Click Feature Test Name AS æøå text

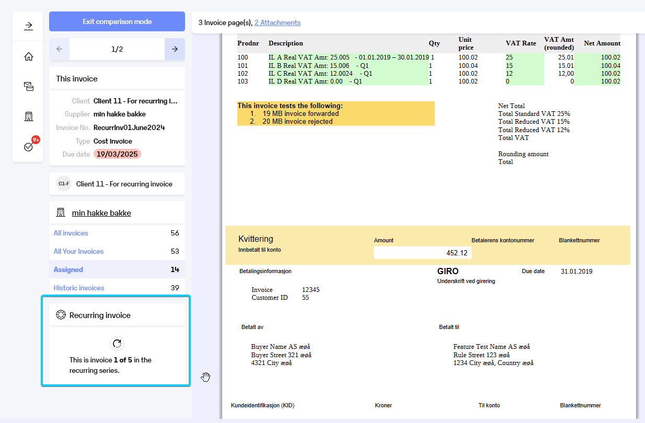click(491, 347)
